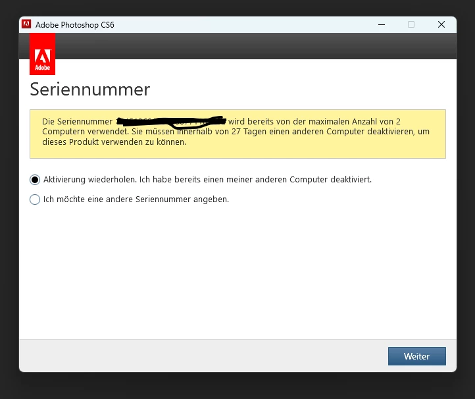Minimize the Adobe Photoshop CS6 window
This screenshot has height=399, width=475.
pyautogui.click(x=382, y=24)
